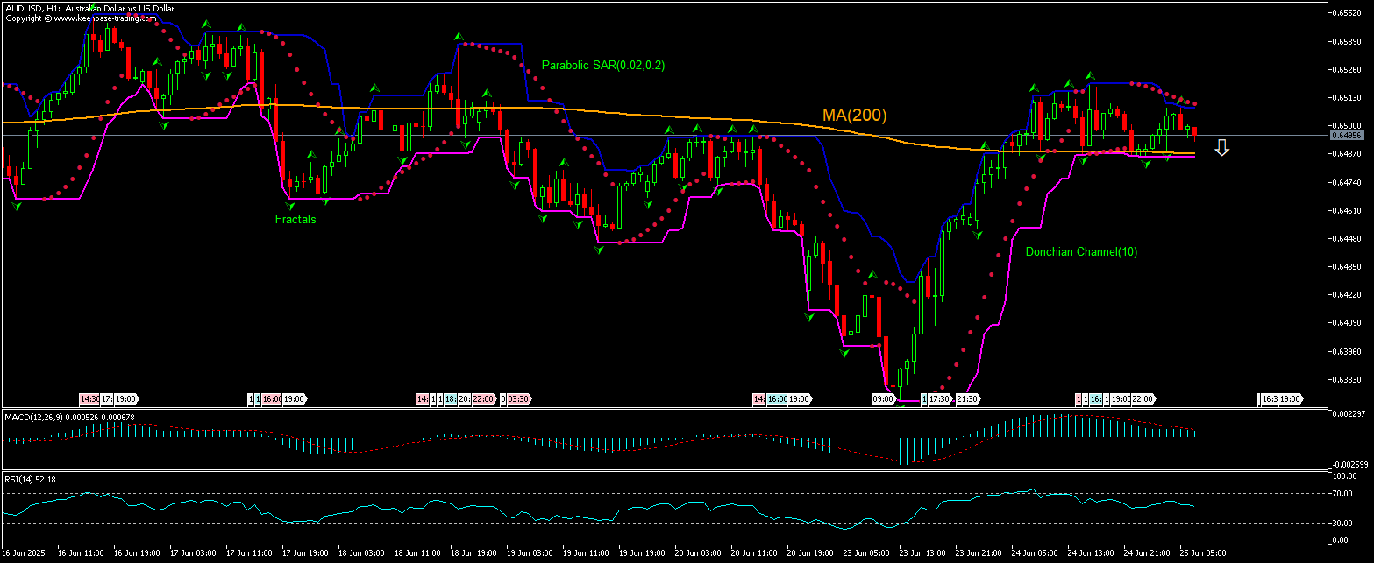
Task: Select the green down fractal below recent candles
Action: (1144, 163)
